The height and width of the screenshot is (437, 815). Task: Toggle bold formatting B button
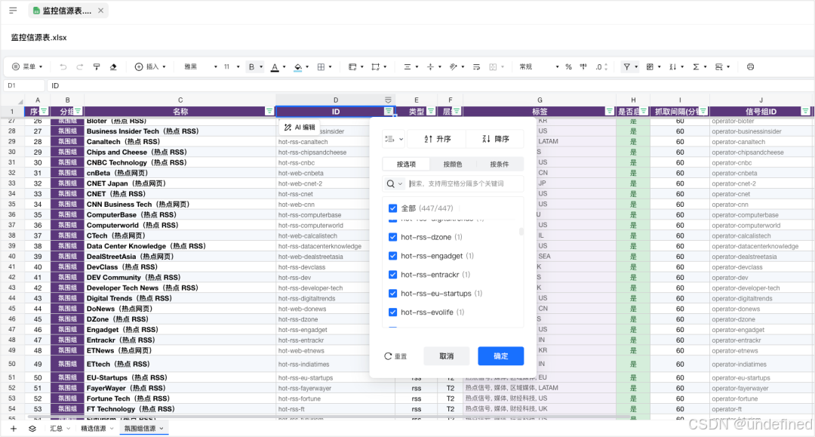click(251, 66)
